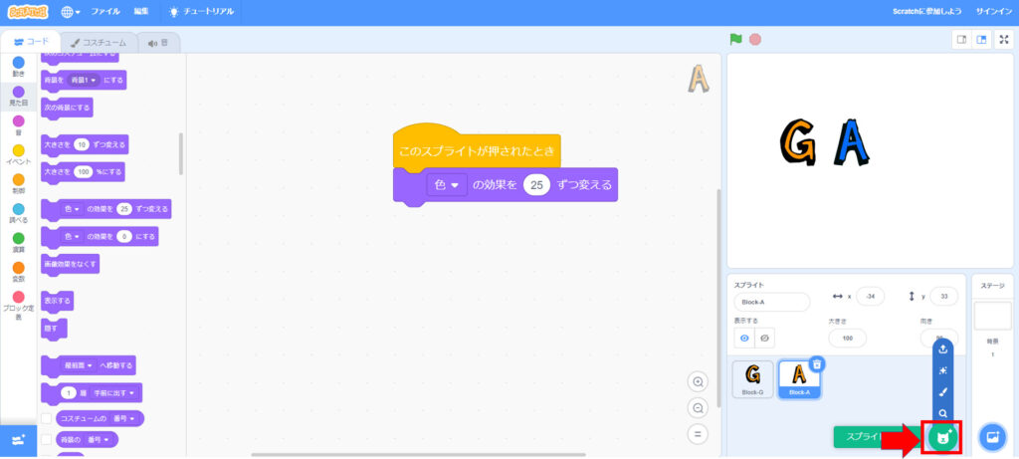1019x459 pixels.
Task: Select the 見た目 block category
Action: coord(18,97)
